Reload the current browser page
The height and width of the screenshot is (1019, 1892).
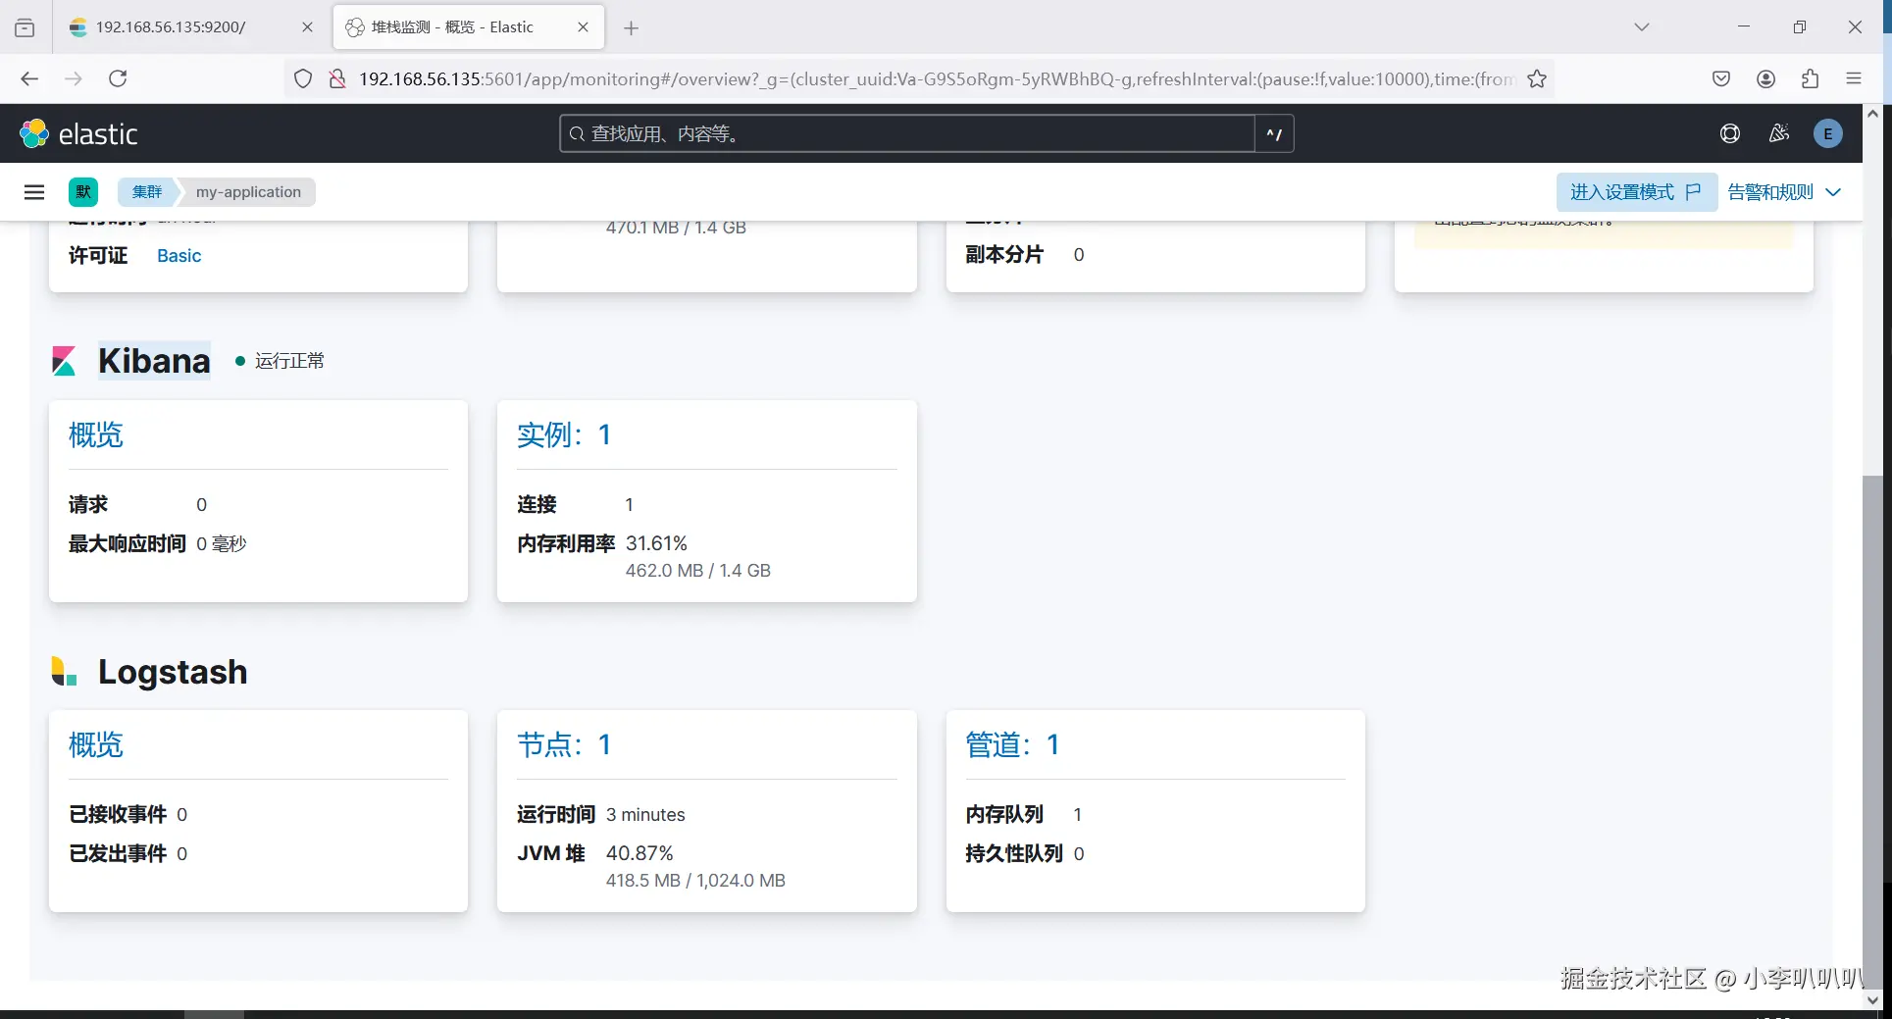(118, 78)
